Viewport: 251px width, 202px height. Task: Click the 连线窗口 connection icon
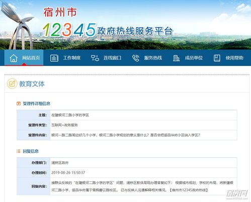[95, 58]
